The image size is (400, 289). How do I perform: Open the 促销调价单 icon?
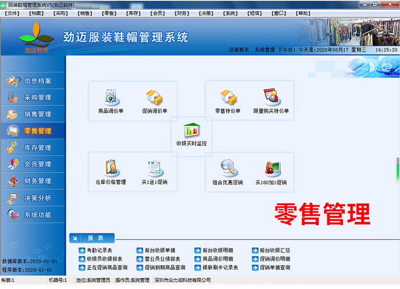pos(154,97)
